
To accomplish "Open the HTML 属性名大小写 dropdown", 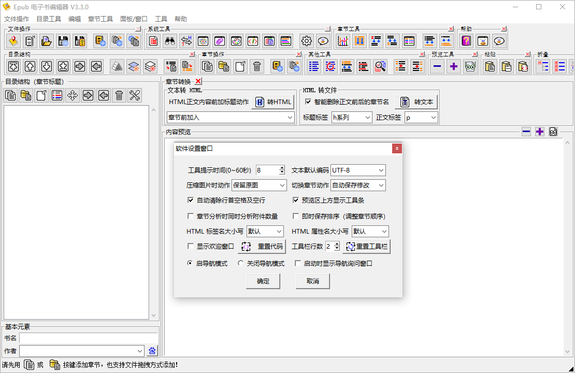I will 370,232.
